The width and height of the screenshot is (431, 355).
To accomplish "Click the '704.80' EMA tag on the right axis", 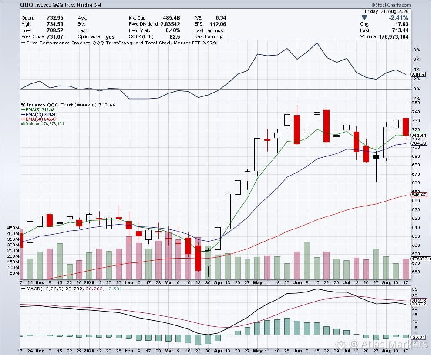I will click(x=419, y=143).
